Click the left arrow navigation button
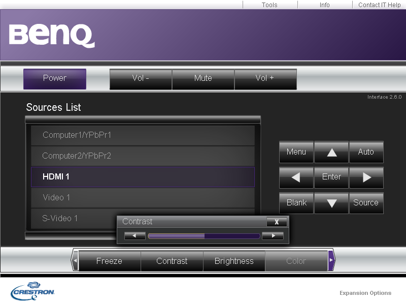This screenshot has width=406, height=301. click(x=296, y=178)
